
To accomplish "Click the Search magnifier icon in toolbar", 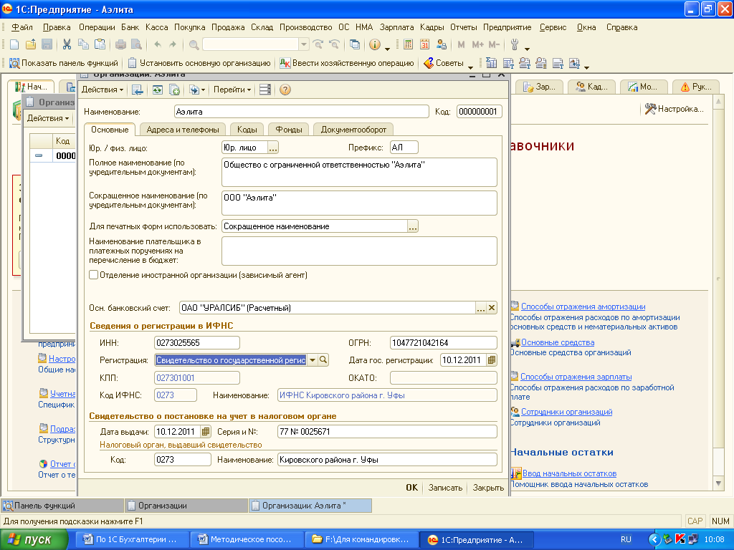I will (x=194, y=44).
